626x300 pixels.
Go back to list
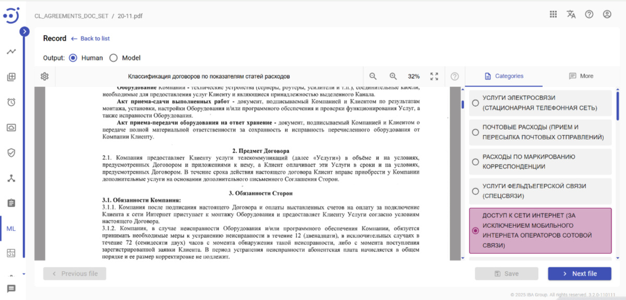pyautogui.click(x=90, y=39)
